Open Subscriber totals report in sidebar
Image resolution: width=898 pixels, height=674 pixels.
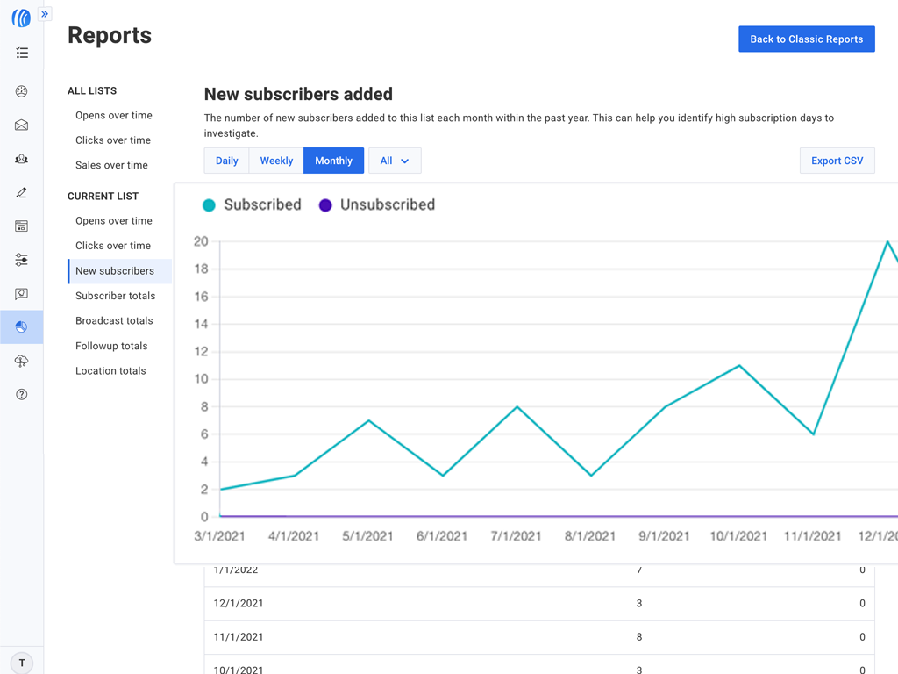(115, 296)
